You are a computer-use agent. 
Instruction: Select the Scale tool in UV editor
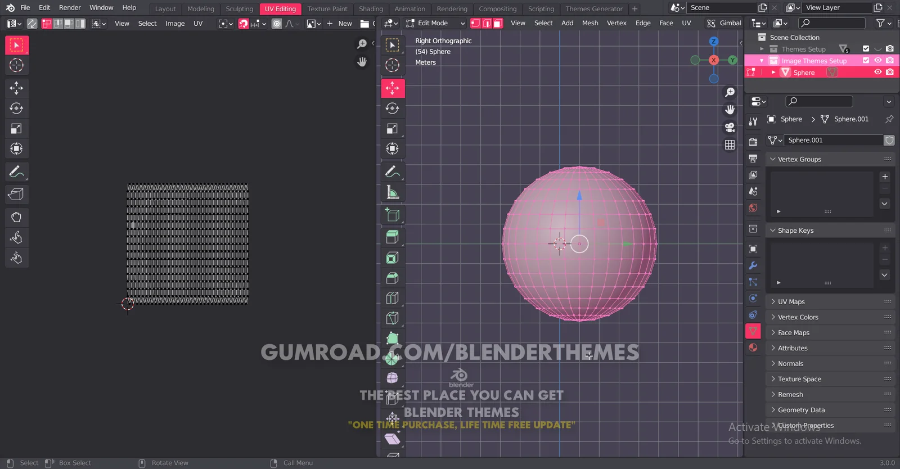point(16,129)
